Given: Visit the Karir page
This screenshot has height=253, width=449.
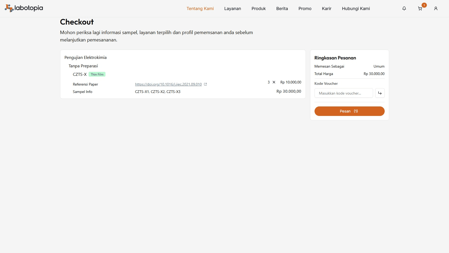Looking at the screenshot, I should click(x=326, y=8).
